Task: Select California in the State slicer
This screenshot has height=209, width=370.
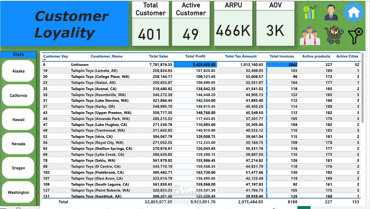Action: click(18, 95)
